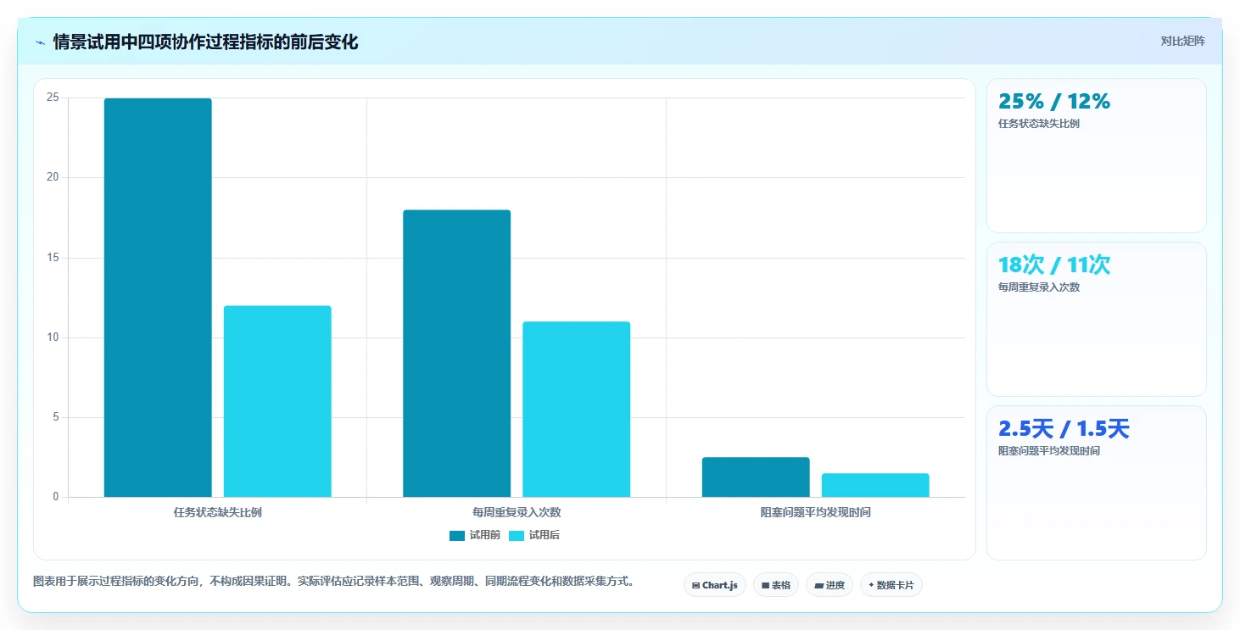Click the chart title 情景试用中四项协作过程指标的前后变化
The image size is (1240, 630).
tap(205, 42)
